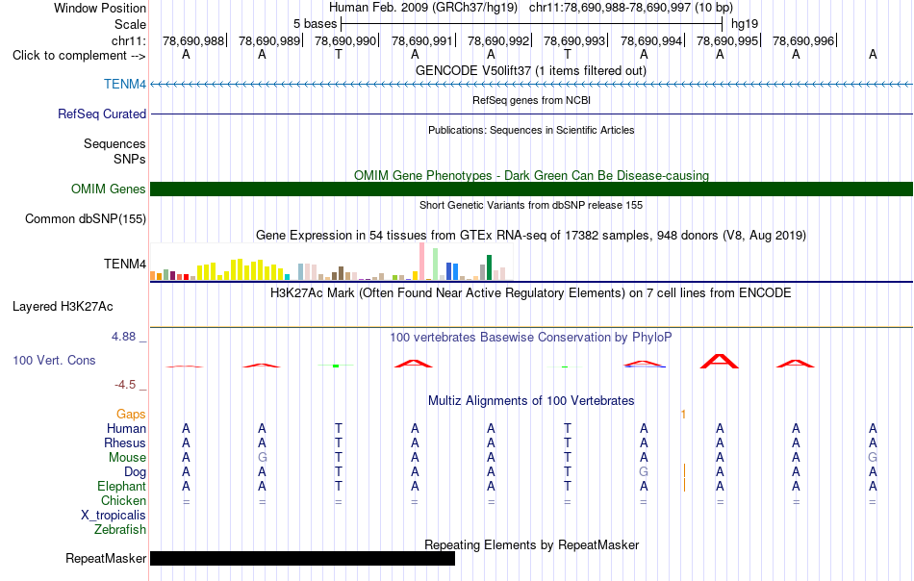Click the '5 bases' scale bar text

coord(315,24)
